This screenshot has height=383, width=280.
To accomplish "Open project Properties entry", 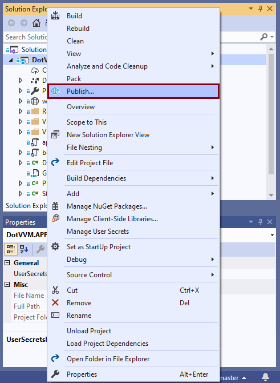I will (133, 374).
